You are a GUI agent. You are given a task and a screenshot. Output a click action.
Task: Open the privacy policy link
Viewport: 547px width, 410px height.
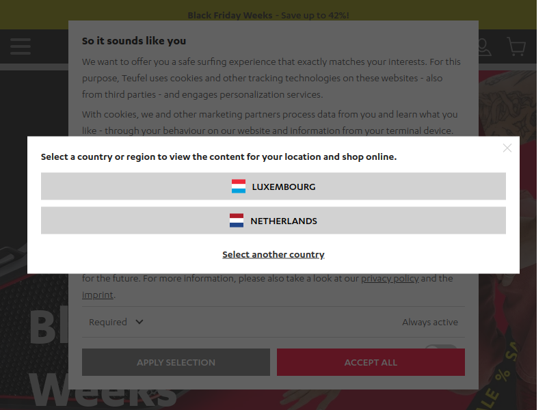[390, 279]
